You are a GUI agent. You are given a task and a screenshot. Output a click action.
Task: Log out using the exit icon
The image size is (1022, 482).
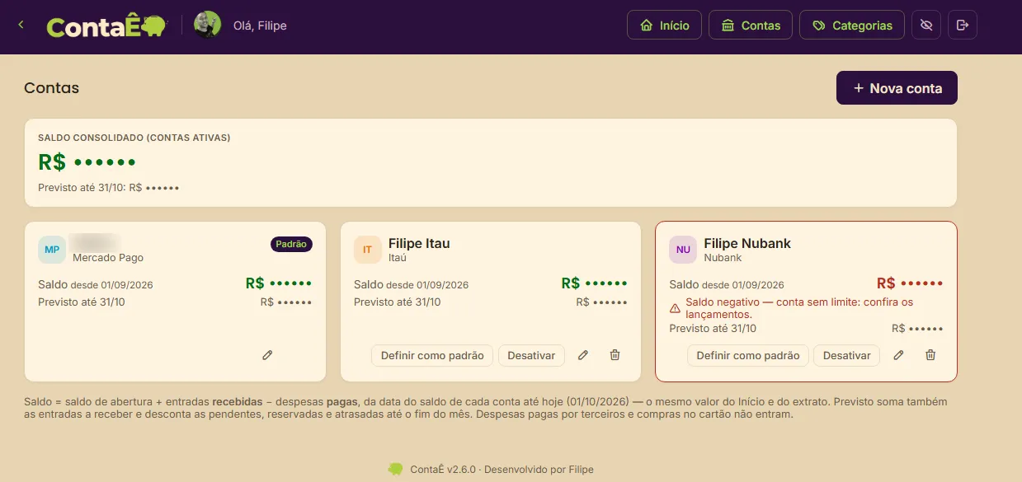[963, 26]
